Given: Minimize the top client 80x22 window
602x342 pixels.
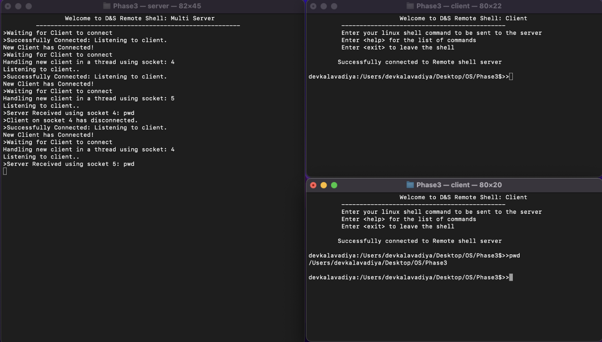Looking at the screenshot, I should coord(324,6).
